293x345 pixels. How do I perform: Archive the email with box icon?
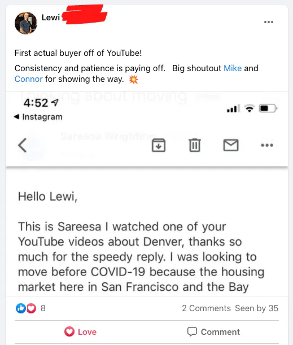click(159, 145)
